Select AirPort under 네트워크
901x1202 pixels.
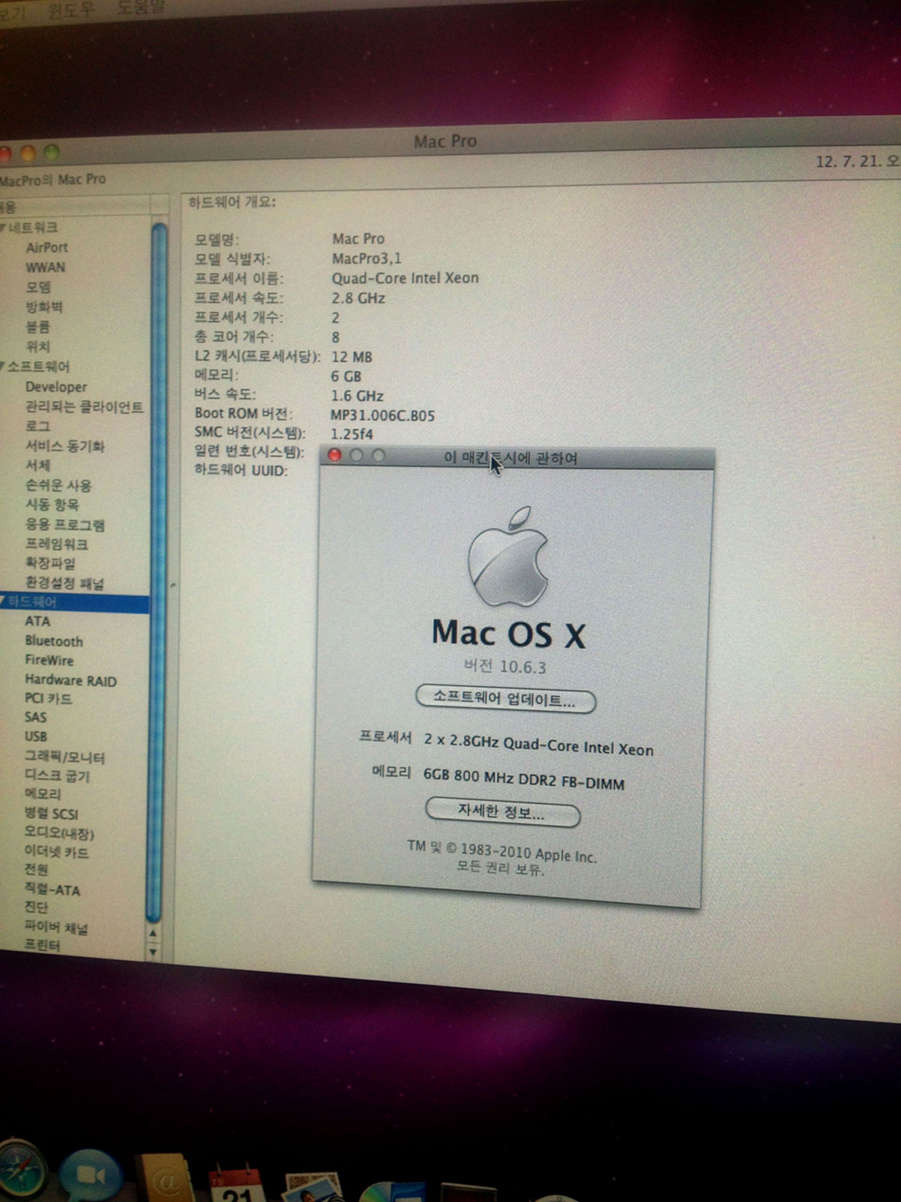click(47, 248)
